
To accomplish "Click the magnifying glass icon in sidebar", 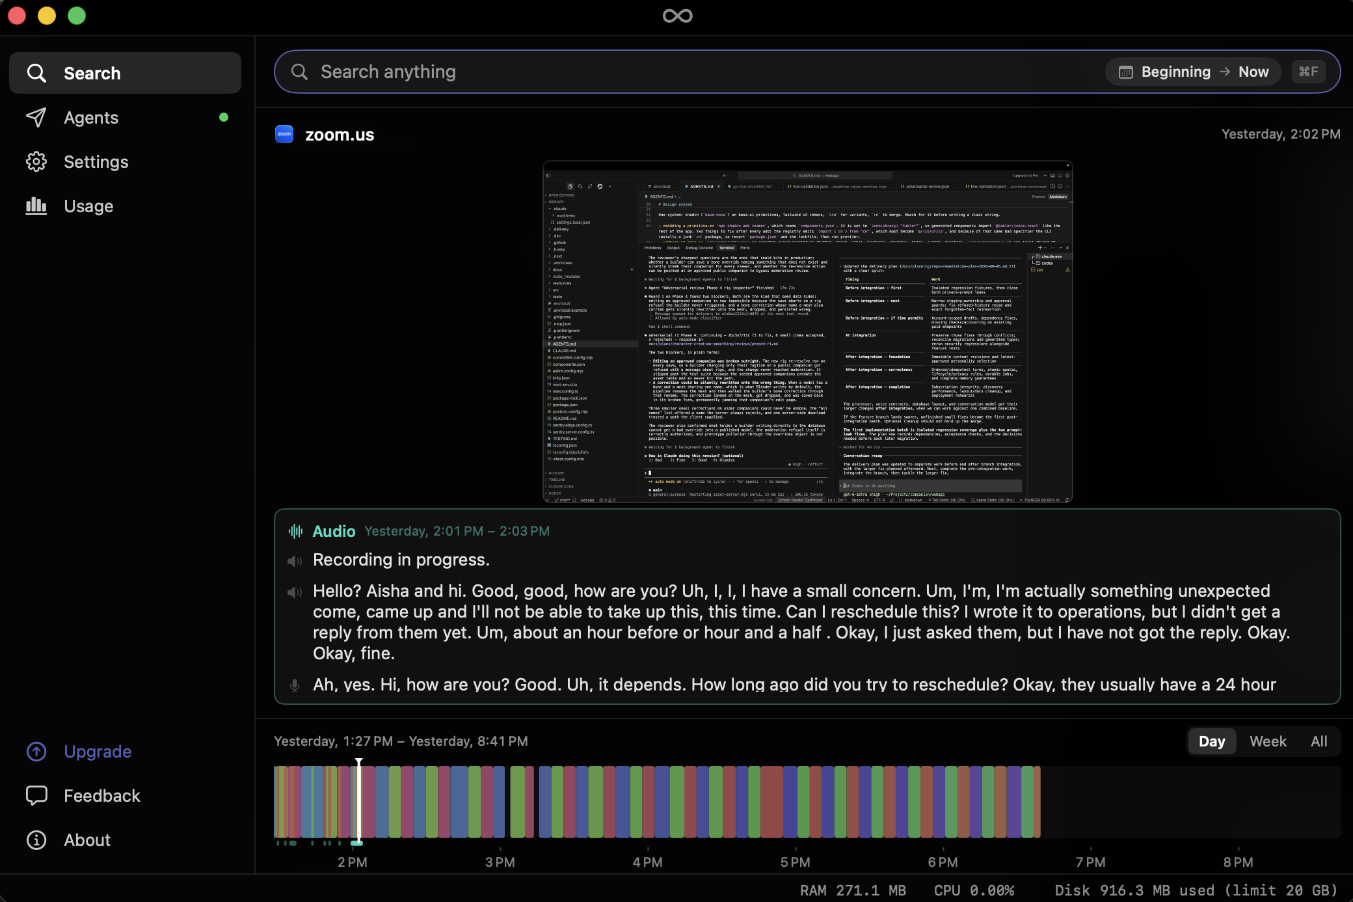I will pos(36,73).
